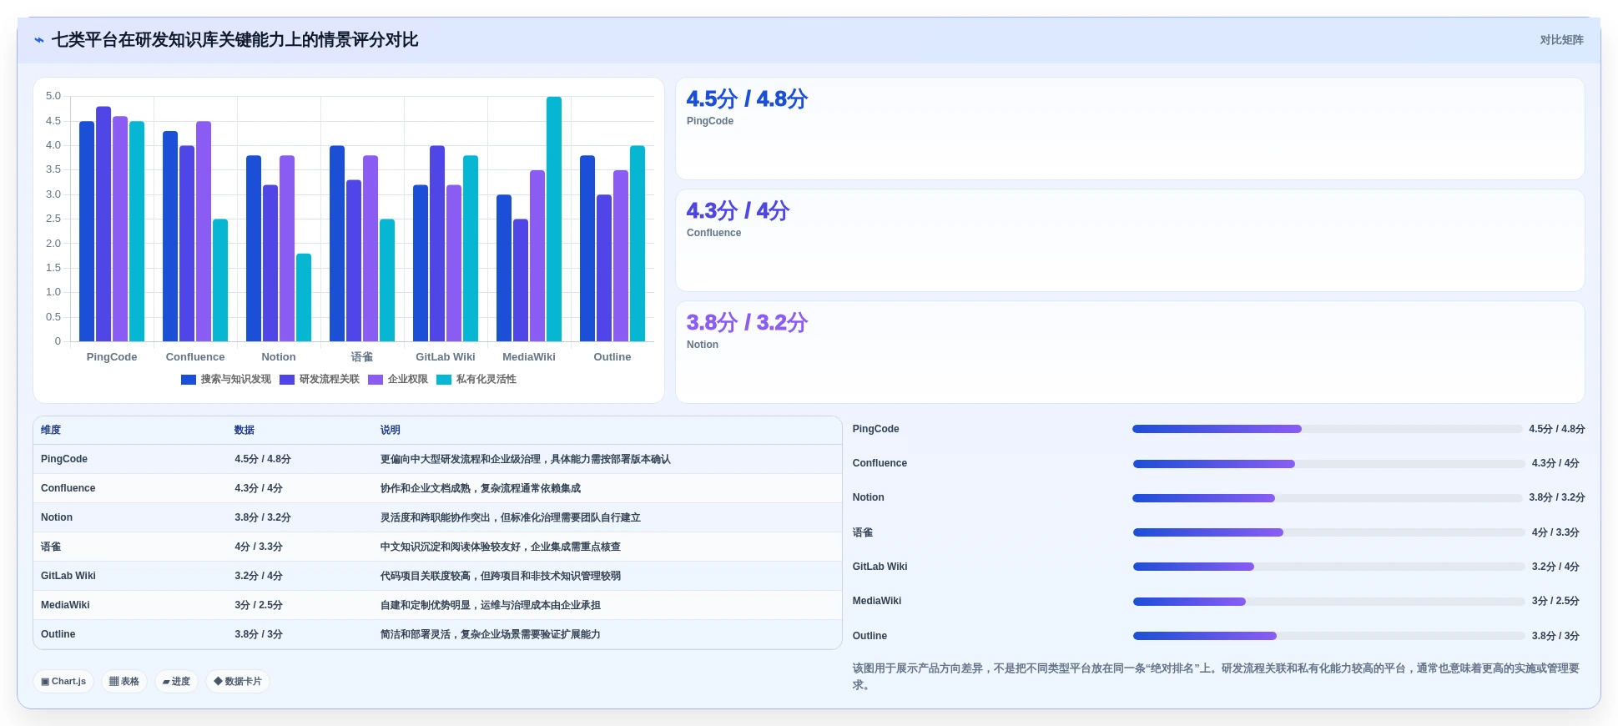The width and height of the screenshot is (1618, 726).
Task: Toggle the 企业权限 legend swatch
Action: pos(376,380)
